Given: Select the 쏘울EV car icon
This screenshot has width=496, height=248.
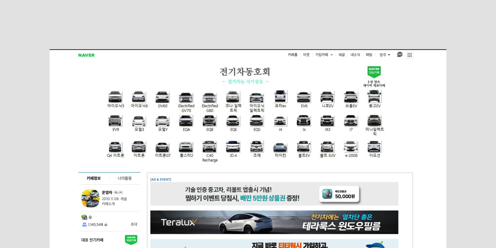Looking at the screenshot, I should 351,97.
